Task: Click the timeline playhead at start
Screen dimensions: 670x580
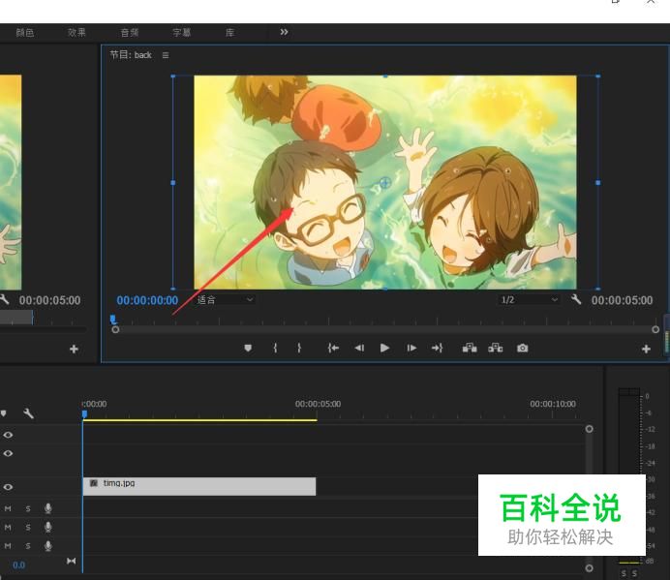Action: point(84,413)
